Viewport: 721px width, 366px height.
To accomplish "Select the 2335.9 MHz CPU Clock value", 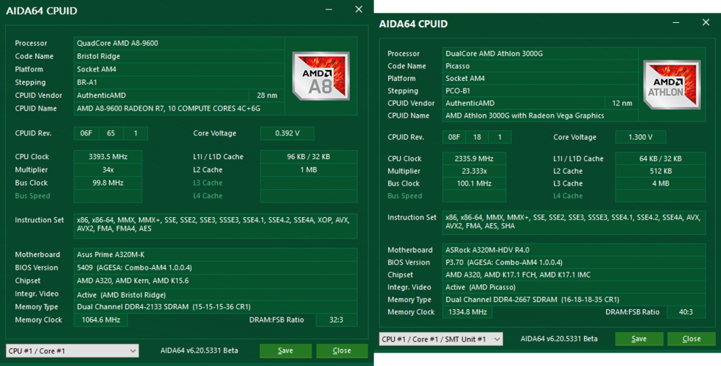I will 471,158.
